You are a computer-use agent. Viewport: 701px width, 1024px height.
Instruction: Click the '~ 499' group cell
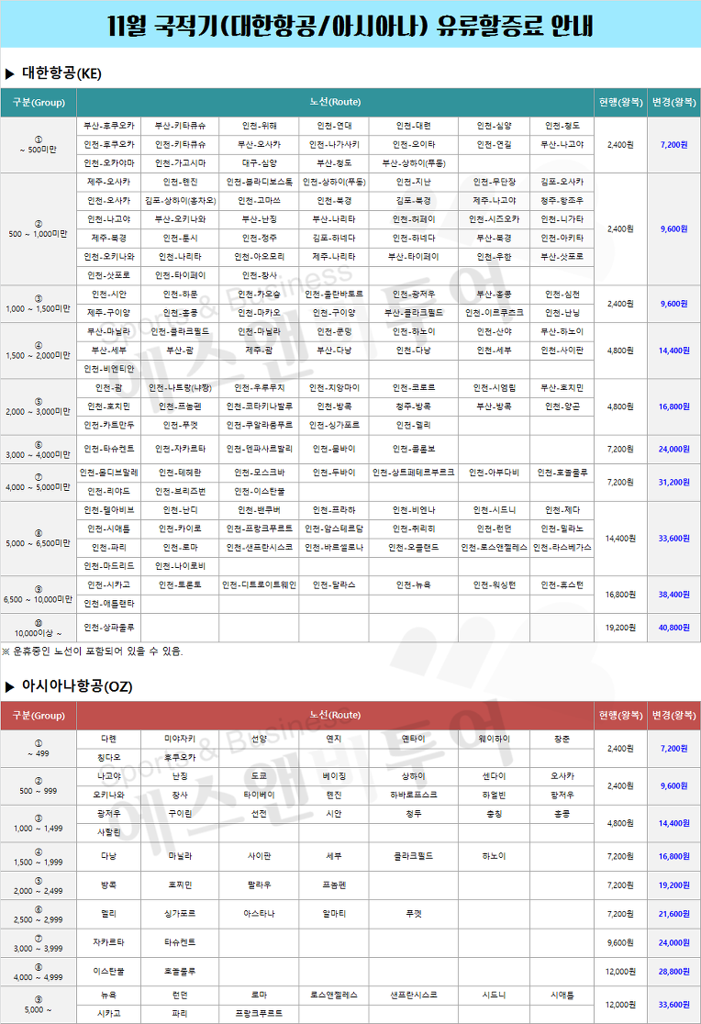[x=38, y=749]
